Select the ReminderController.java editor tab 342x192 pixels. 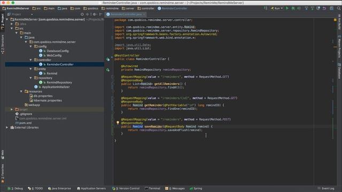tap(126, 14)
